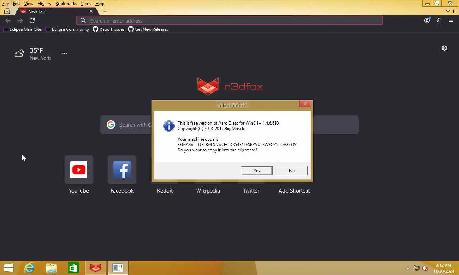The width and height of the screenshot is (459, 275).
Task: Click the muted volume tray icon
Action: point(426,268)
